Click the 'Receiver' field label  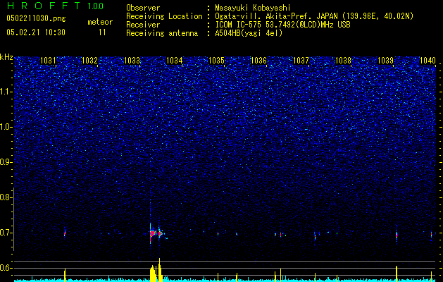click(x=143, y=25)
